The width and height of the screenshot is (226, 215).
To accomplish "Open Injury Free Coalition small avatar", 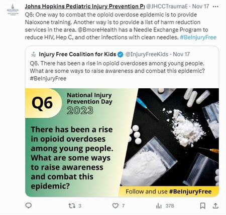I will tap(34, 54).
